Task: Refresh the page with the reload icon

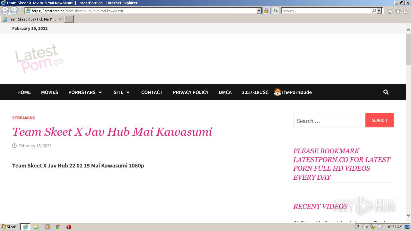Action: tap(275, 11)
